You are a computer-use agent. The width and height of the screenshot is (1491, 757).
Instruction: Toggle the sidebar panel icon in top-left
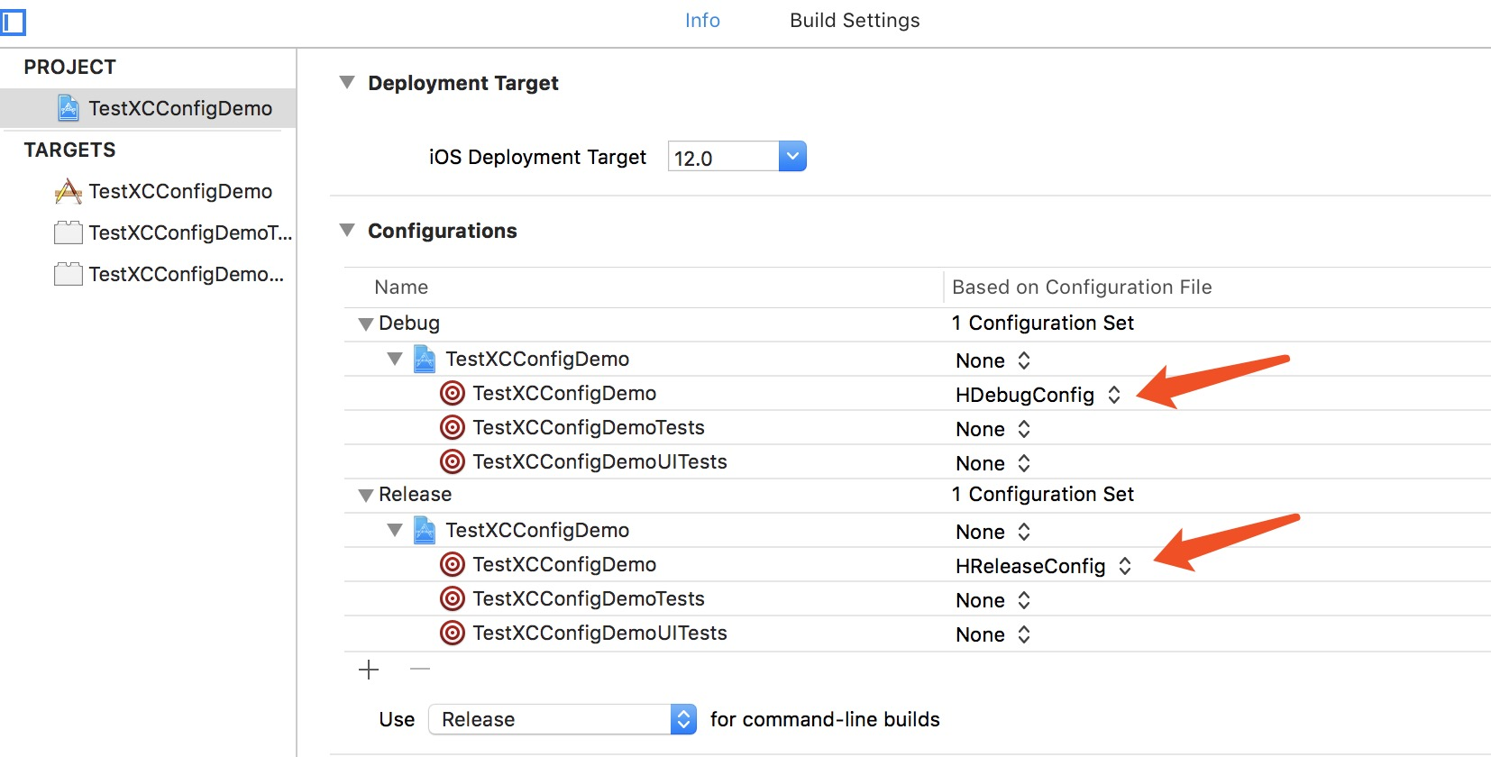[14, 22]
